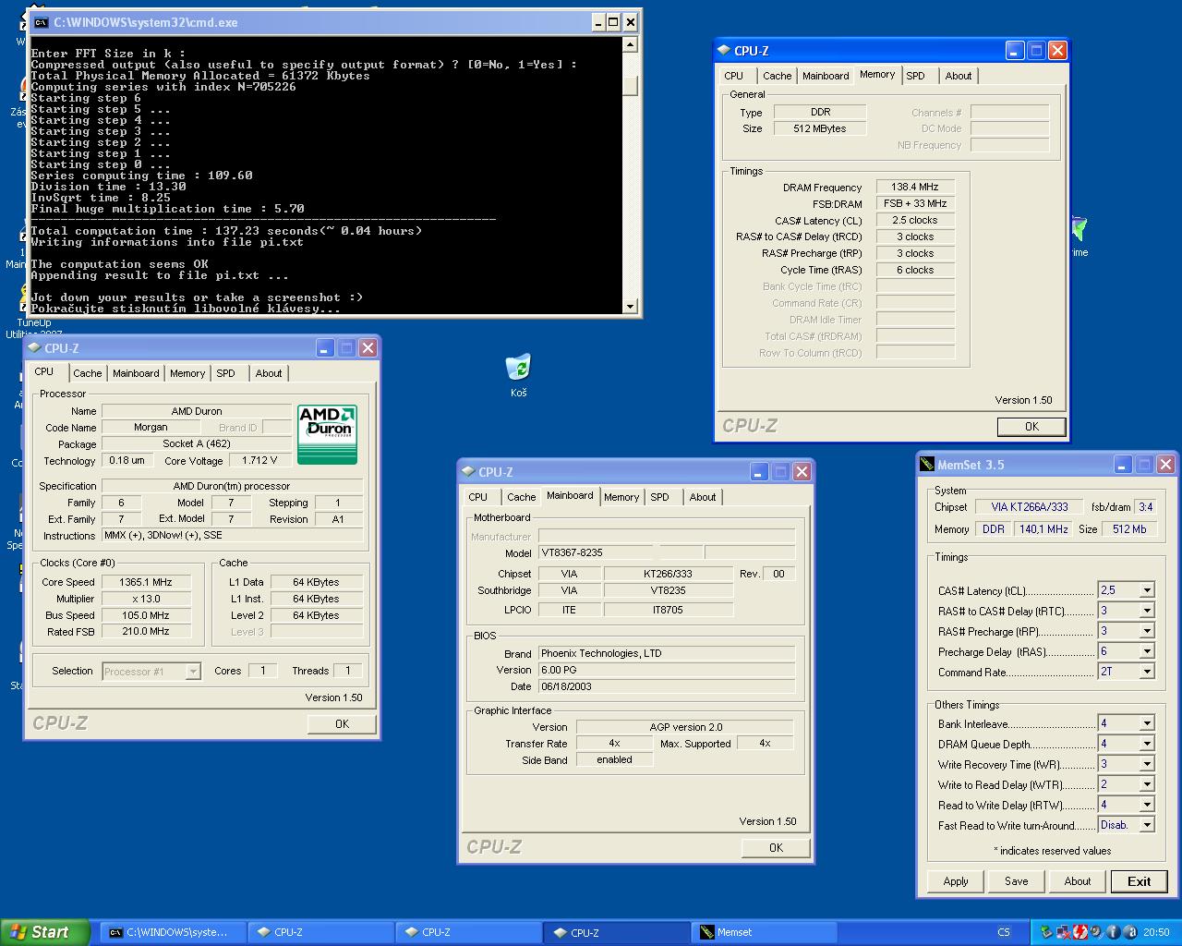Click Apply button in MemSet
Image resolution: width=1182 pixels, height=946 pixels.
tap(956, 881)
